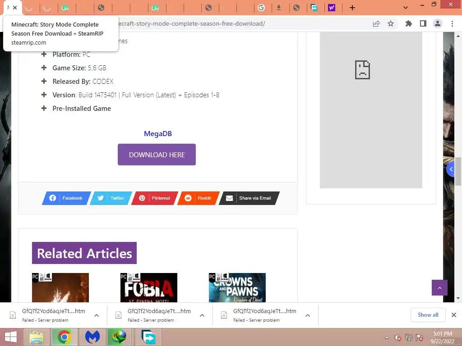
Task: Expand the blue side-panel arrow tab
Action: [451, 169]
